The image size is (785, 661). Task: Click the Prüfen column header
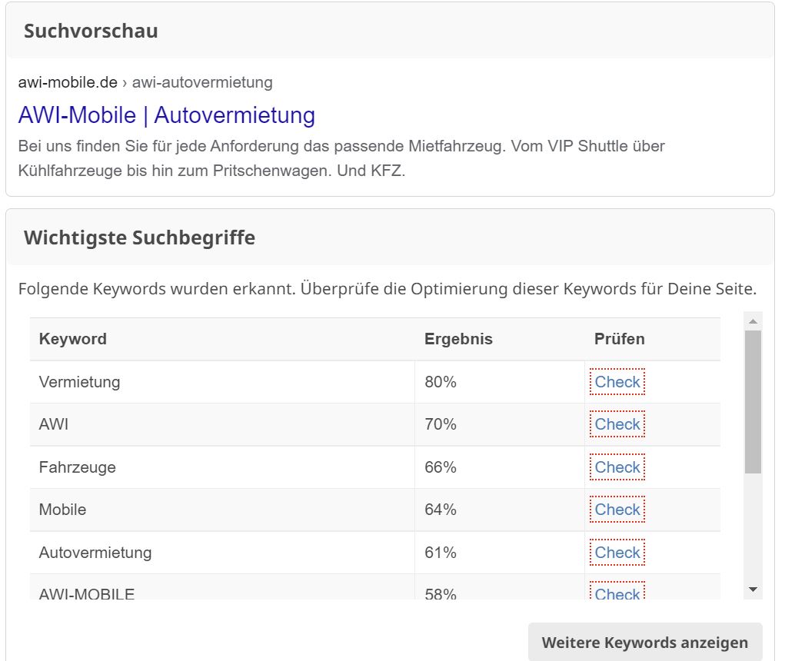(x=619, y=339)
